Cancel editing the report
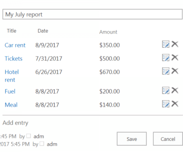Image resolution: width=183 pixels, height=152 pixels. (x=168, y=139)
